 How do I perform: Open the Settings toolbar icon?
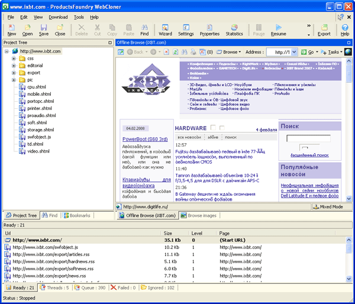[x=186, y=30]
